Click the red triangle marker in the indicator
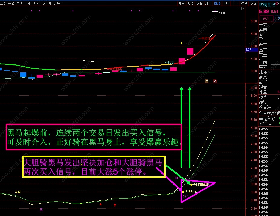This screenshot has width=280, height=216. (x=101, y=204)
